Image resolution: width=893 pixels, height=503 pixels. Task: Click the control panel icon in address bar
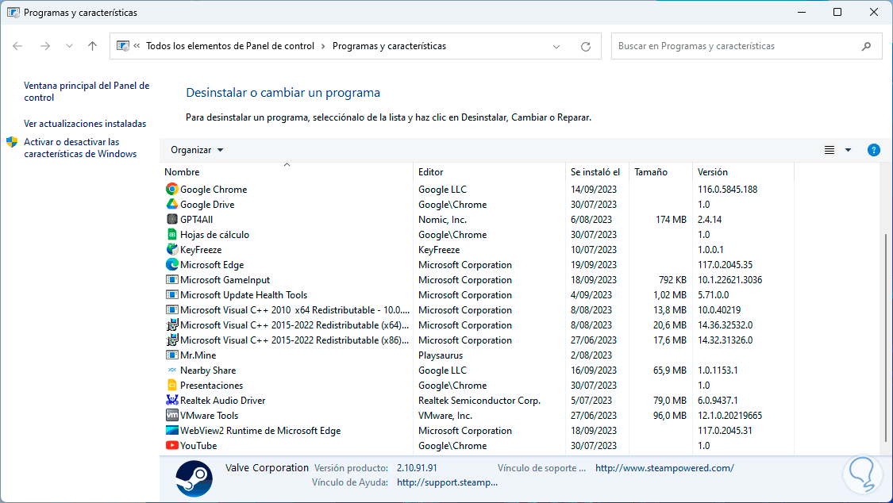[123, 46]
